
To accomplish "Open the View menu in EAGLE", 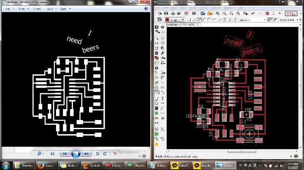I will click(183, 8).
